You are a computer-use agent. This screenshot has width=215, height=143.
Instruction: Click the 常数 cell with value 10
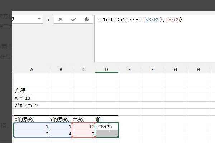(83, 127)
